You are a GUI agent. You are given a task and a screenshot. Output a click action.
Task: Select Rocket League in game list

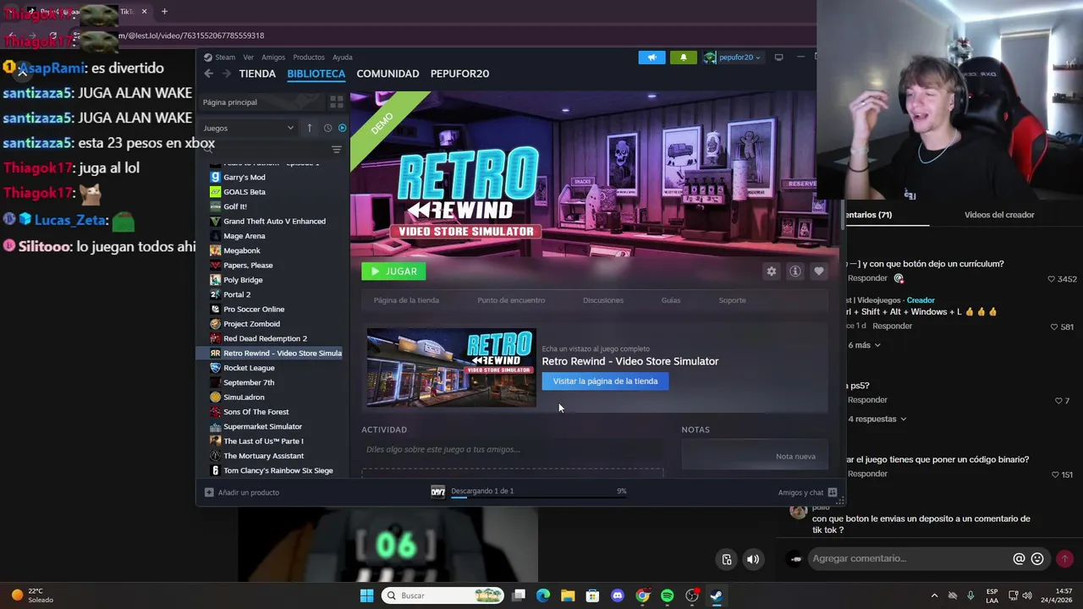[249, 368]
